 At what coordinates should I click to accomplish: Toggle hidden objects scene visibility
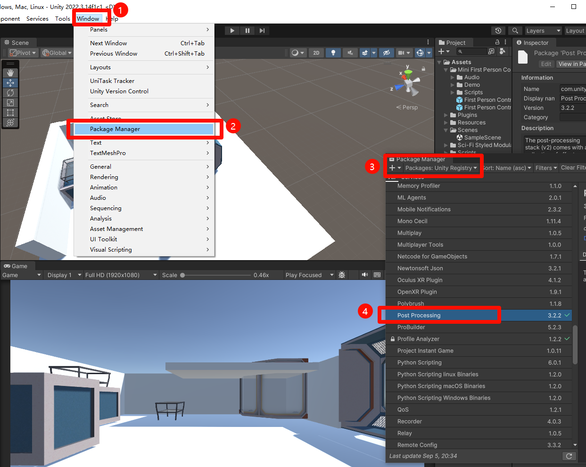[x=387, y=53]
